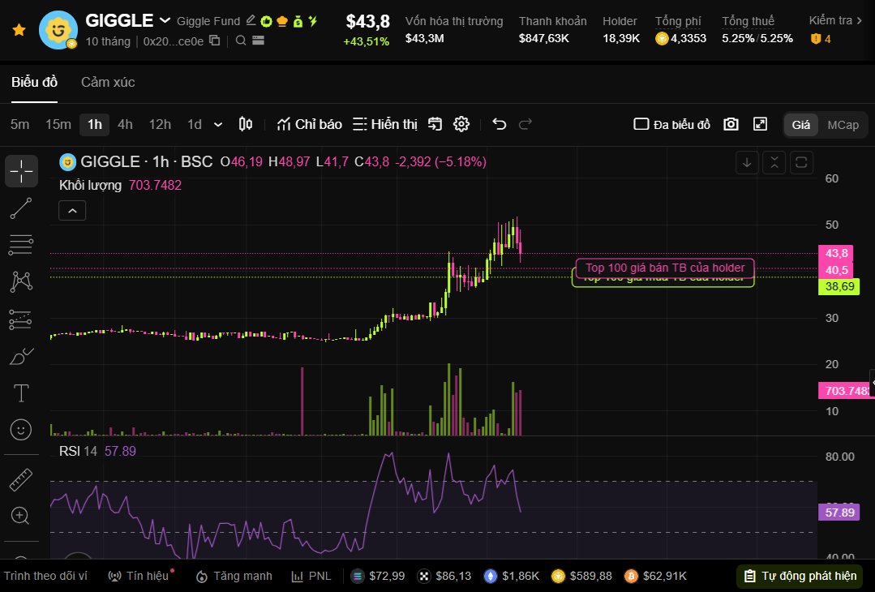This screenshot has height=592, width=875.
Task: Open the GIGGLE token logo
Action: [58, 29]
